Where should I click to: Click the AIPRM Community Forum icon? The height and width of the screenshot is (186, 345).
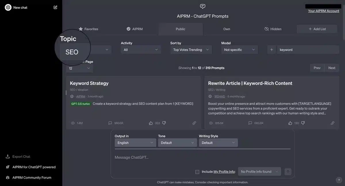(x=8, y=177)
